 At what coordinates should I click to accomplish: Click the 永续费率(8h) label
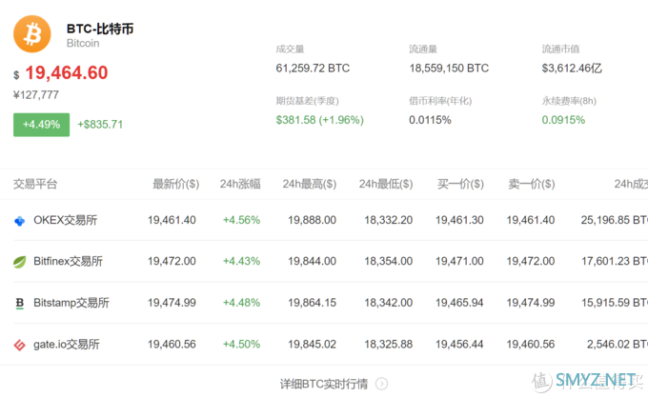569,101
